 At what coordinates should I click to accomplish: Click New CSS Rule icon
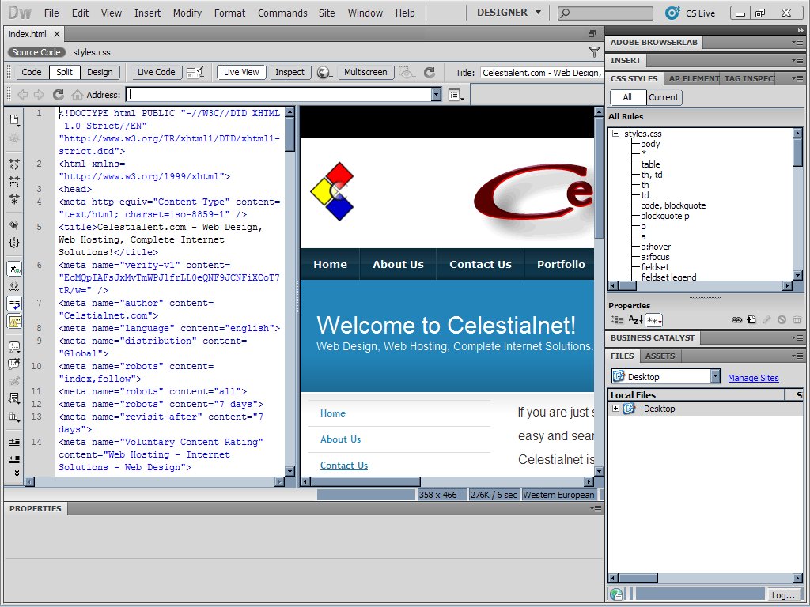pos(751,320)
